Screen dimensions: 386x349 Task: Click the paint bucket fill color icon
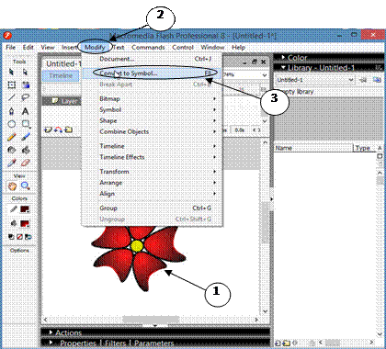coord(13,223)
